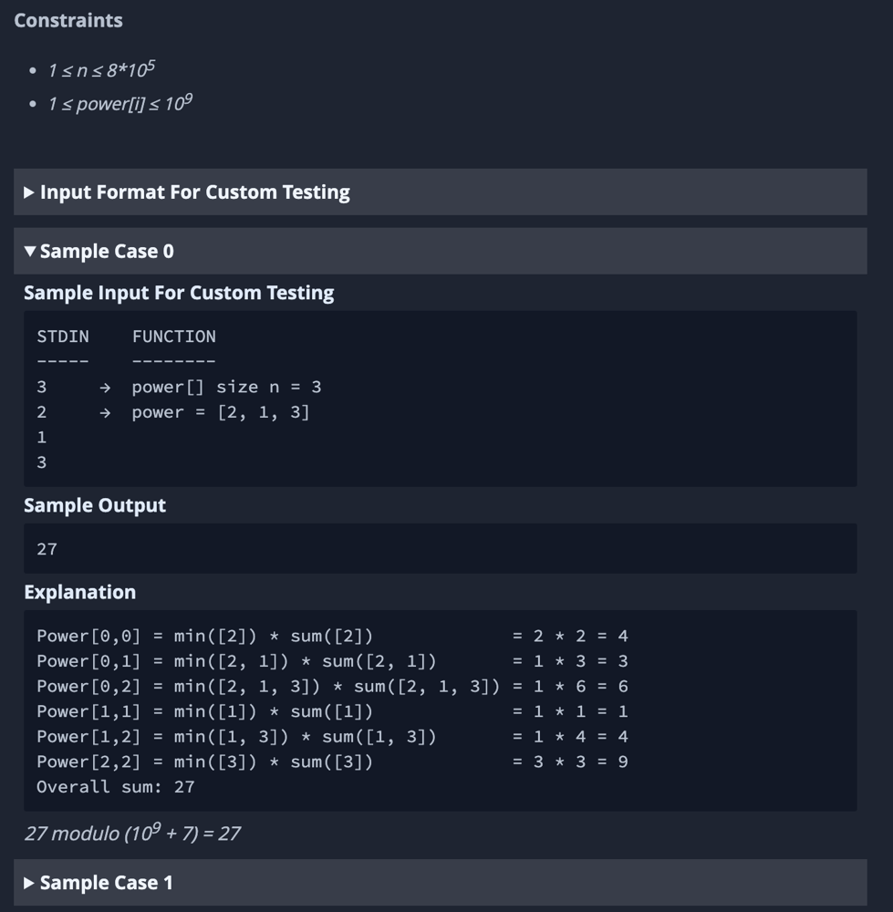893x912 pixels.
Task: Expand the Sample Case 1 section
Action: tap(440, 882)
